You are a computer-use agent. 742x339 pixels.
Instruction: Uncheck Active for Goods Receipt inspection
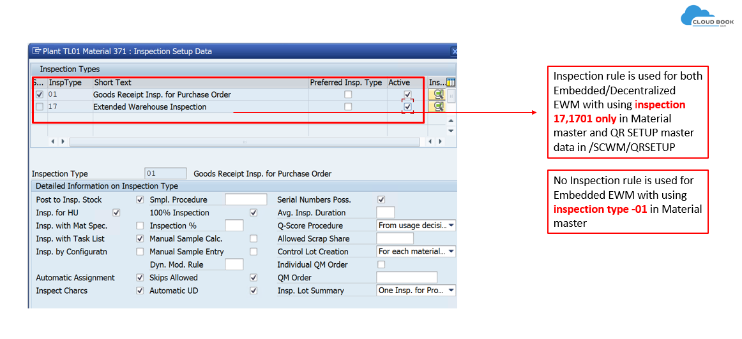(407, 94)
